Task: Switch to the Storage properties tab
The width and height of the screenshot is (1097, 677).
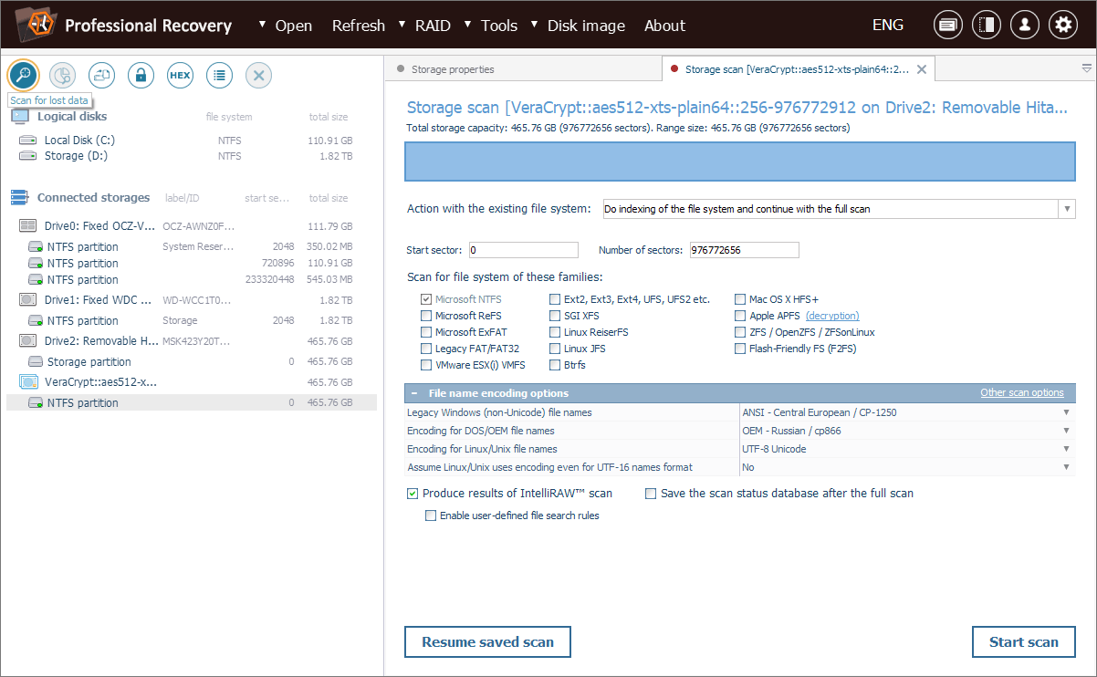Action: click(x=452, y=69)
